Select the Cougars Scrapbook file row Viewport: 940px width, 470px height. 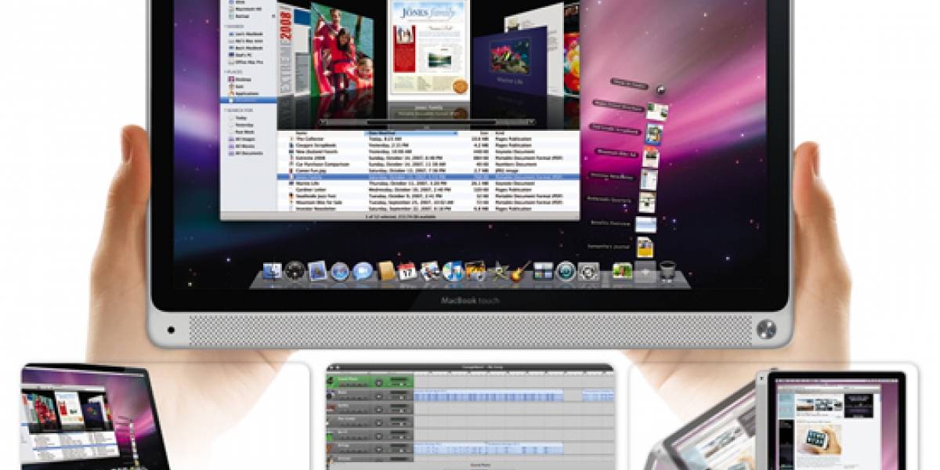click(x=429, y=145)
